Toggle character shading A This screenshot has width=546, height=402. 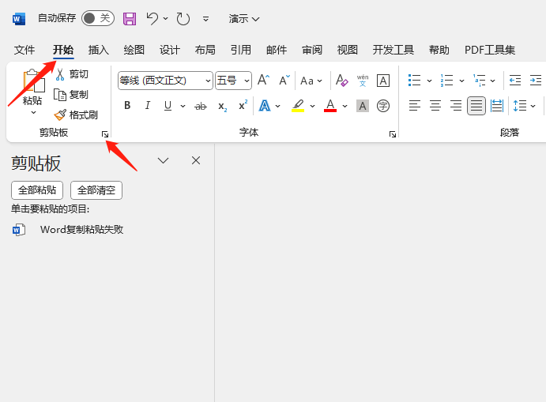363,106
